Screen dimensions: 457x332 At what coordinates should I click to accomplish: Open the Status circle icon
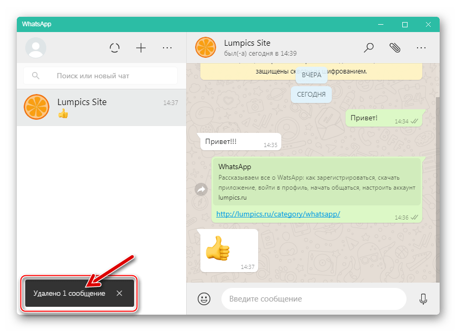pos(115,48)
